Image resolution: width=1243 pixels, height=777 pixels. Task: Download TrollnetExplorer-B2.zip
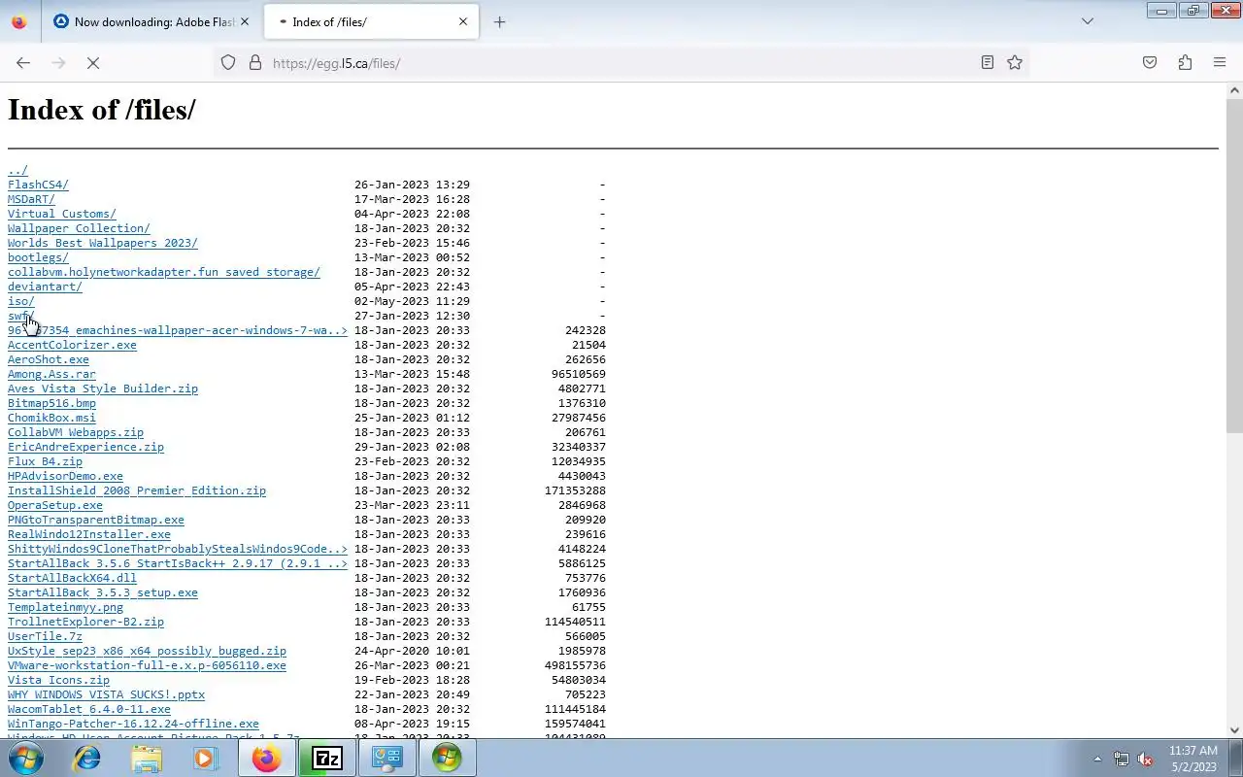[85, 622]
